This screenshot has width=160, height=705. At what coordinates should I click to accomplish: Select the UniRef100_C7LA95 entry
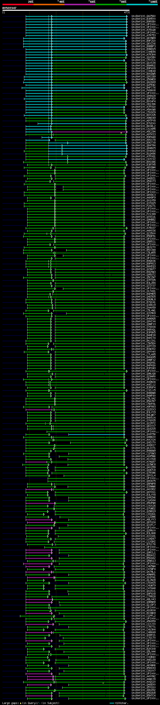point(143,354)
